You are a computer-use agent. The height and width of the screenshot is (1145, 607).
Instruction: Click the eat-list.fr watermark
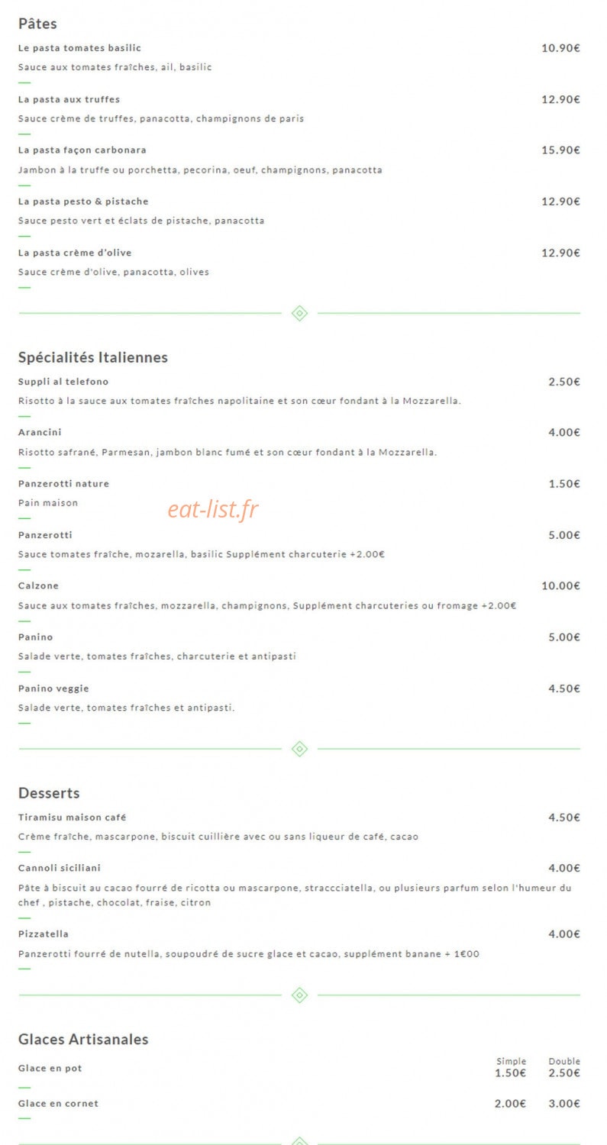tap(213, 509)
